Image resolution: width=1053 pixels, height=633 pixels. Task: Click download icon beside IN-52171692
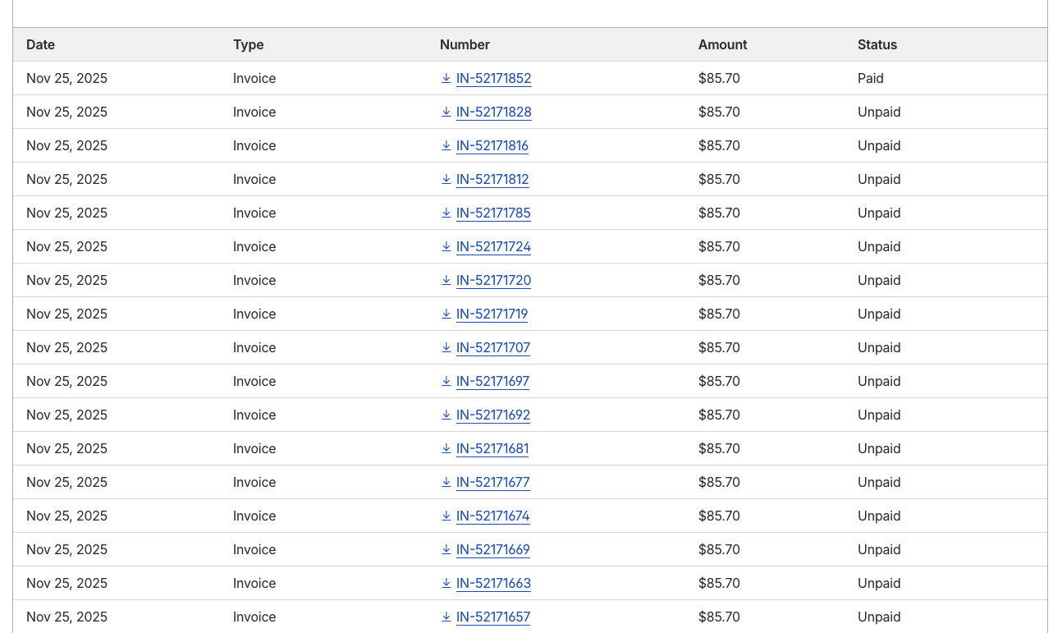[446, 415]
